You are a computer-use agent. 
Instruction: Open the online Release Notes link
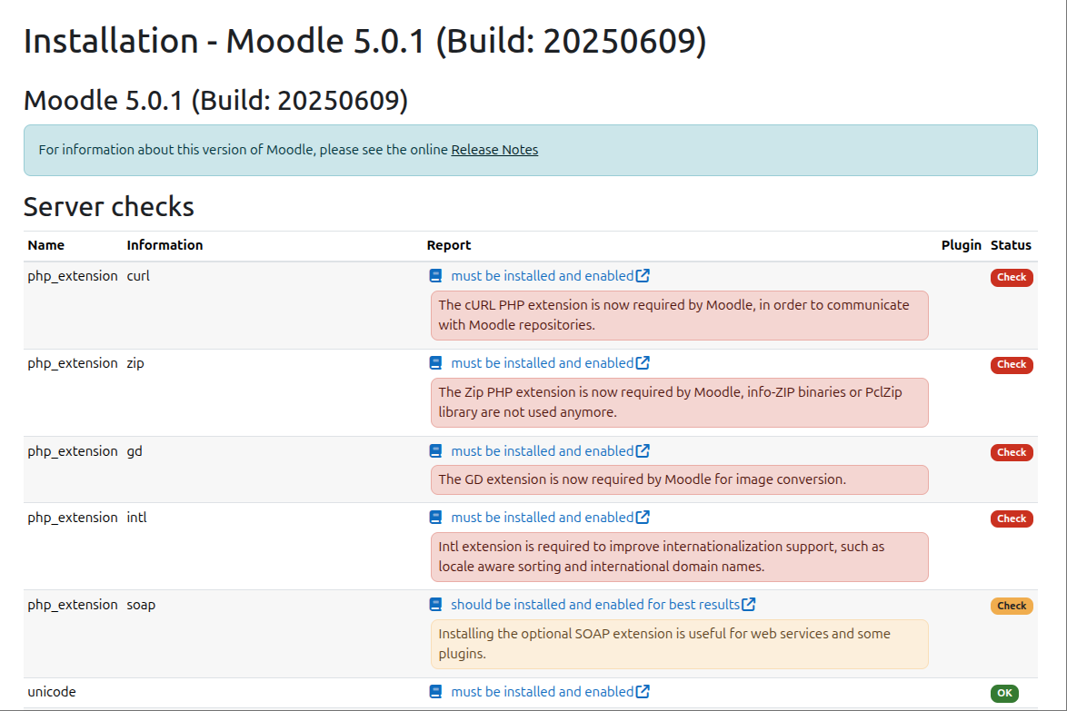click(494, 150)
